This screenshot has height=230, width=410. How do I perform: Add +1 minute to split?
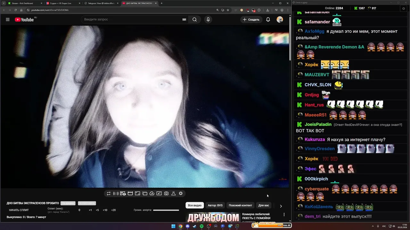click(90, 210)
